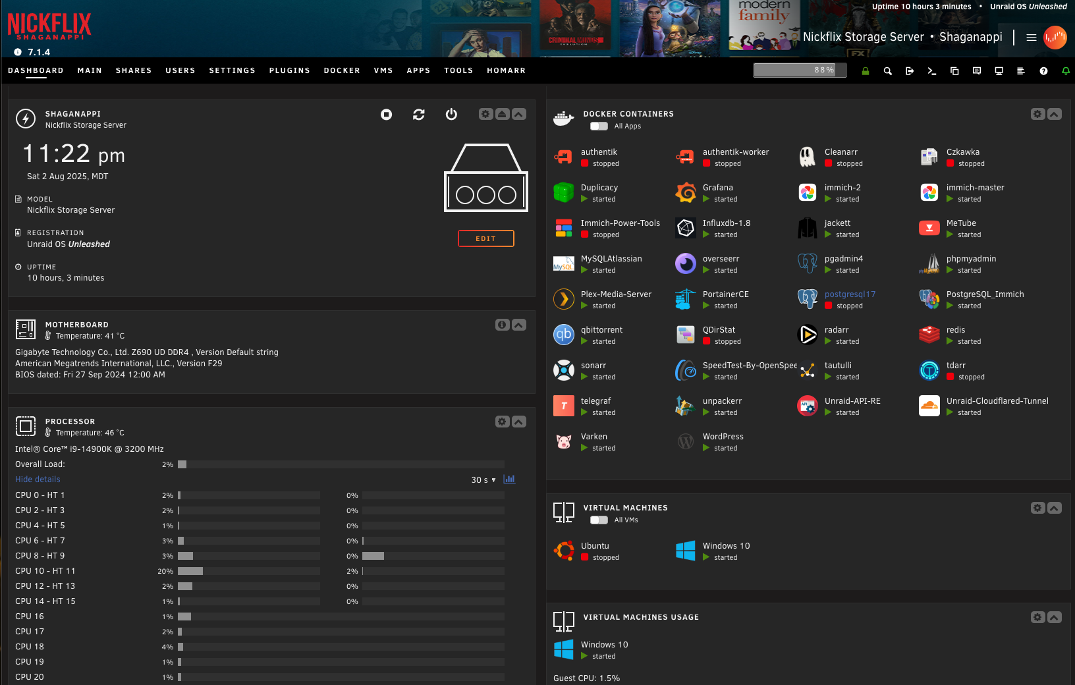Switch to the Plugins tab
This screenshot has width=1075, height=685.
click(289, 70)
